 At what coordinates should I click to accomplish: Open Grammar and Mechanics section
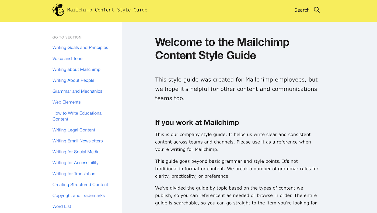[x=77, y=91]
